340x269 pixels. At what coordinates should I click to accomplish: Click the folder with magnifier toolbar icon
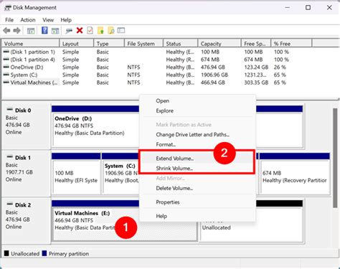111,30
